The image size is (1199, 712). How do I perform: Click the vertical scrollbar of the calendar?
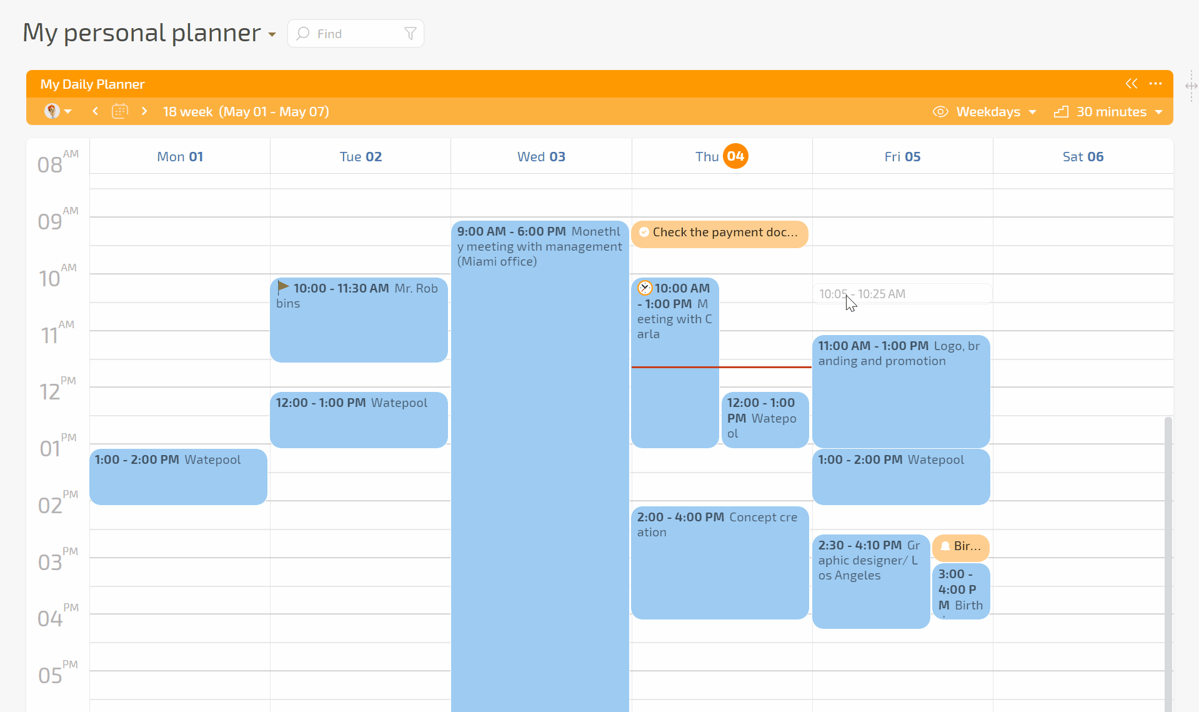(1168, 563)
